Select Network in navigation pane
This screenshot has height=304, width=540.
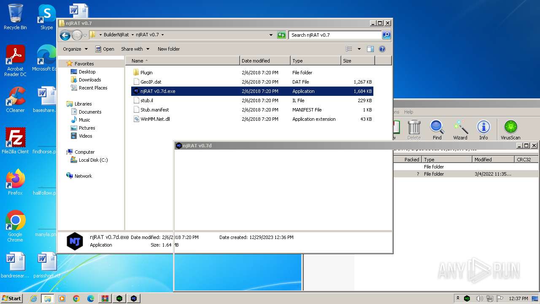pos(83,176)
